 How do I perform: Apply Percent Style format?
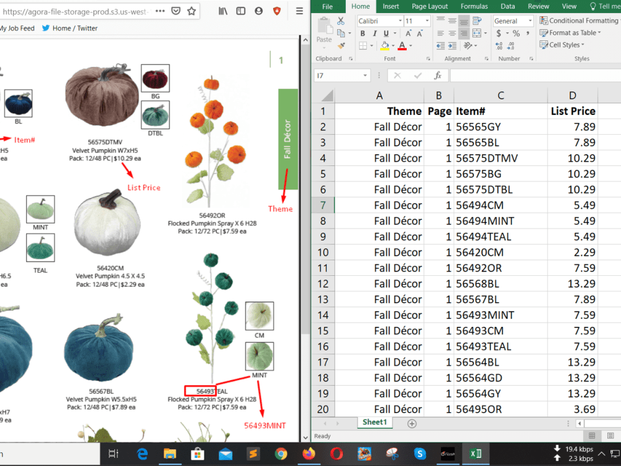pyautogui.click(x=516, y=34)
